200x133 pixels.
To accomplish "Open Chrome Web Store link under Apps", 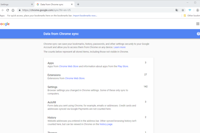I will click(69, 66).
